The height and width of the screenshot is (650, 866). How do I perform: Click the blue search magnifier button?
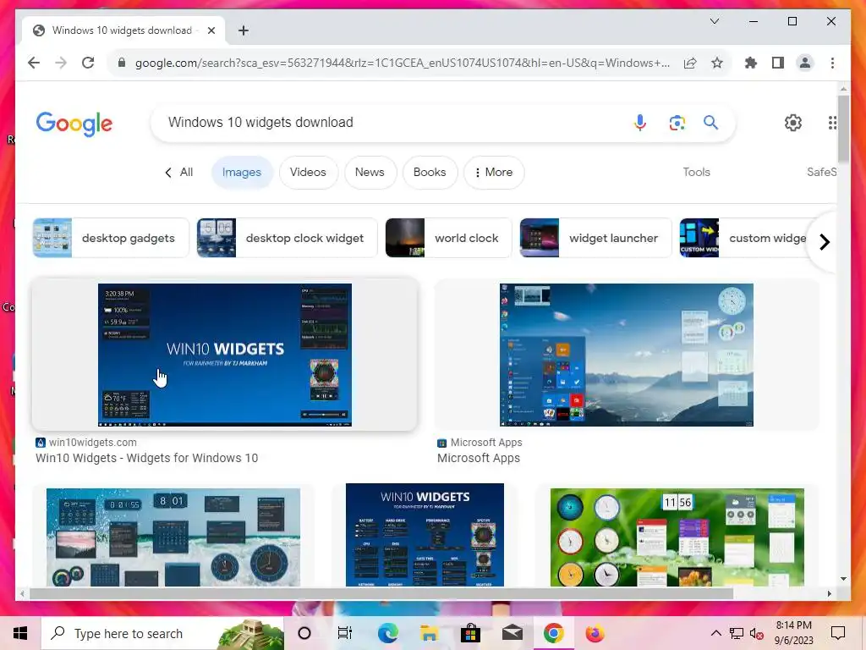click(x=710, y=122)
